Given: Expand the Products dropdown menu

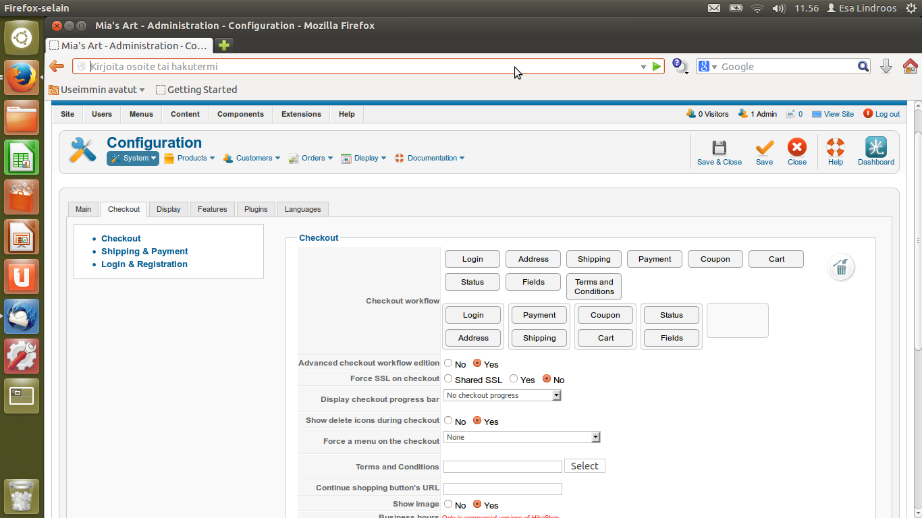Looking at the screenshot, I should [x=189, y=158].
